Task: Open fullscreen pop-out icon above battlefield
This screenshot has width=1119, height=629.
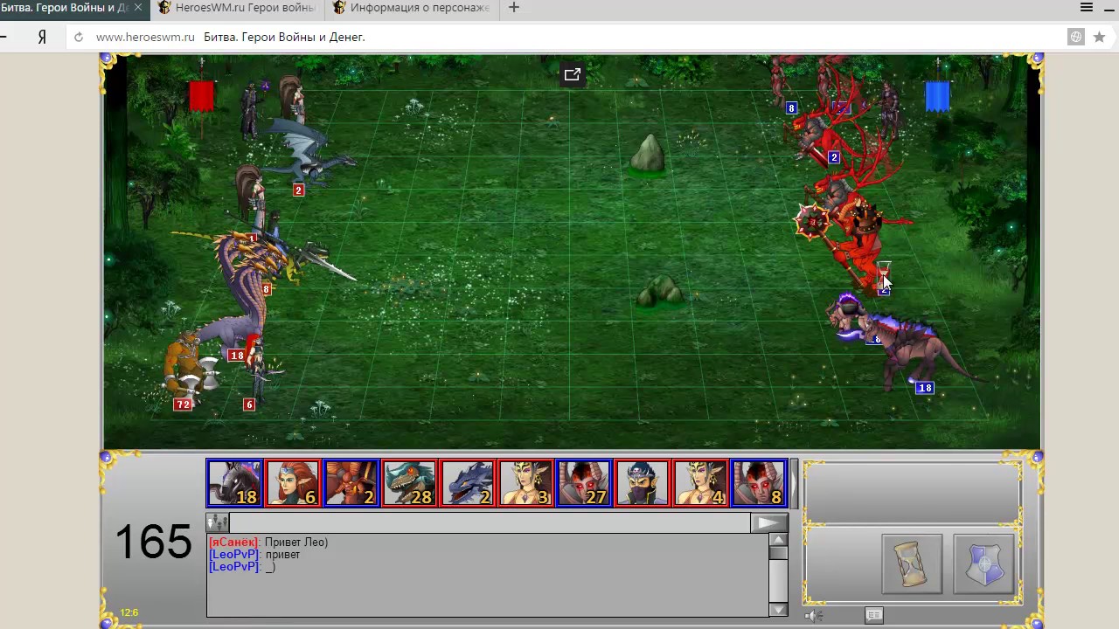Action: (572, 75)
